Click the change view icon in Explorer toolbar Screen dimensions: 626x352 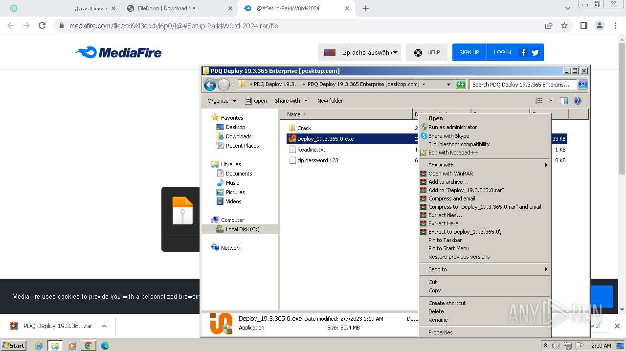point(538,101)
